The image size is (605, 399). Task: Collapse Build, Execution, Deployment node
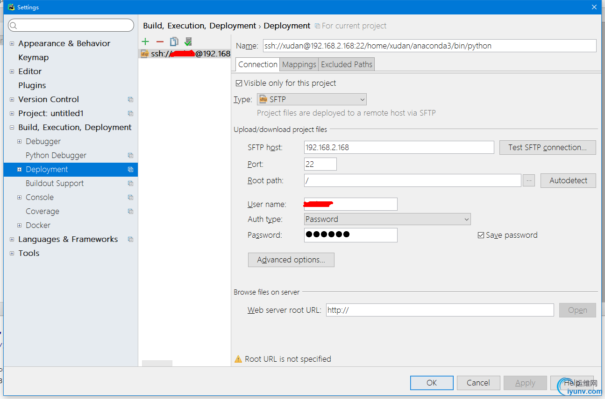[x=12, y=127]
